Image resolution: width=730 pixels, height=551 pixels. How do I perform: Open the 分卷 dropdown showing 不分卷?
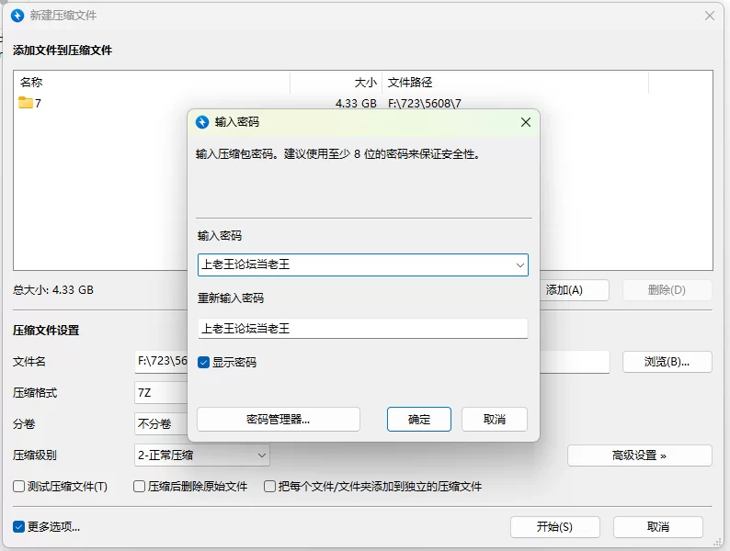(x=161, y=423)
